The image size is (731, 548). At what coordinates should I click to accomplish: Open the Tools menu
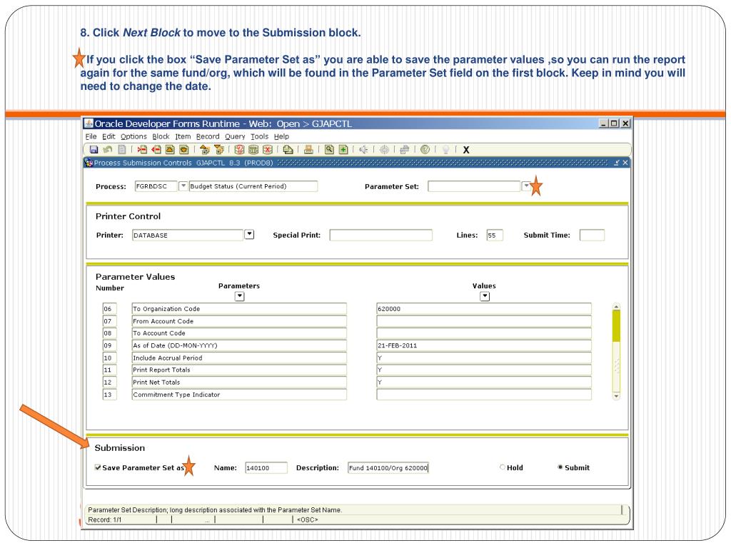click(259, 136)
